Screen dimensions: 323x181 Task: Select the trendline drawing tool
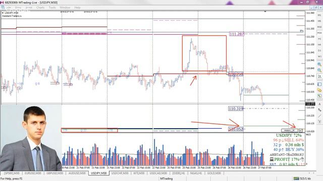[319, 116]
